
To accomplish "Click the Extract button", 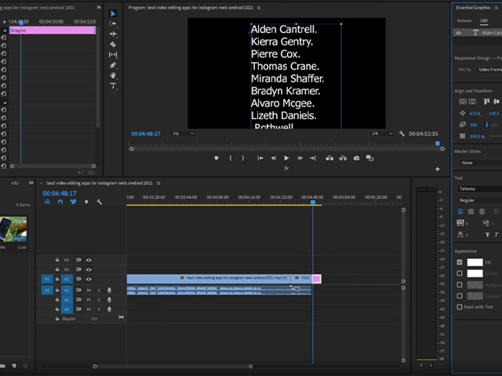I will 343,158.
